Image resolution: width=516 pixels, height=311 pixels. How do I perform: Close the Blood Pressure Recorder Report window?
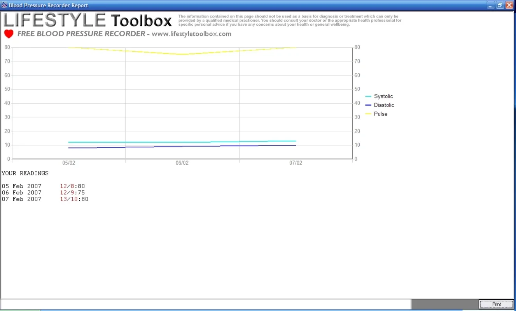[x=509, y=5]
